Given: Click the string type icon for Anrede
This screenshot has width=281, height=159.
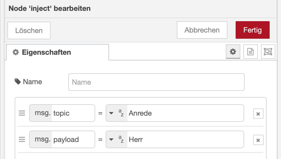Looking at the screenshot, I should point(121,113).
